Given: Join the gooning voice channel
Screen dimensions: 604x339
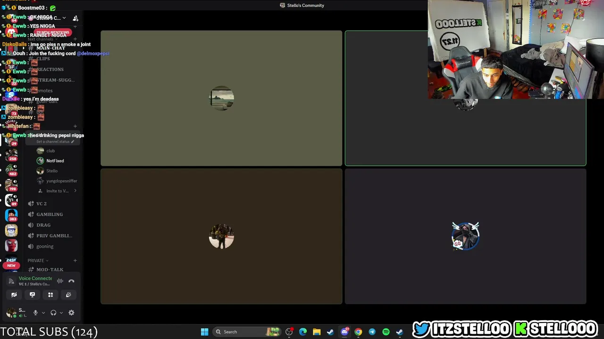Looking at the screenshot, I should (52, 246).
